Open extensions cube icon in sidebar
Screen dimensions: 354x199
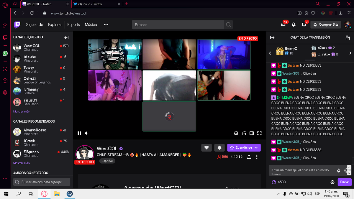click(5, 80)
